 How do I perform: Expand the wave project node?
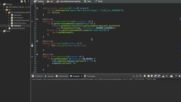1,31
